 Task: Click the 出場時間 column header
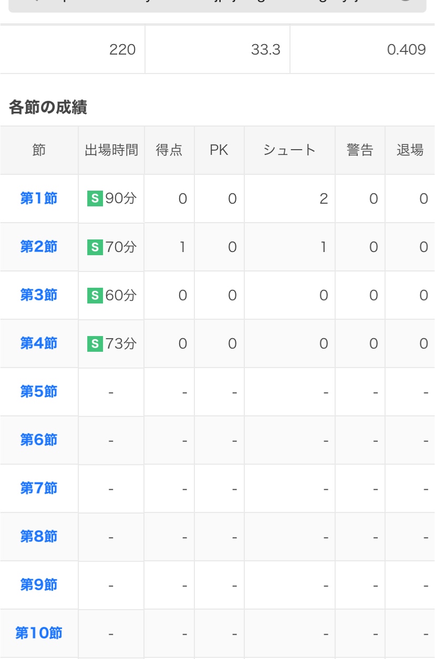(111, 150)
